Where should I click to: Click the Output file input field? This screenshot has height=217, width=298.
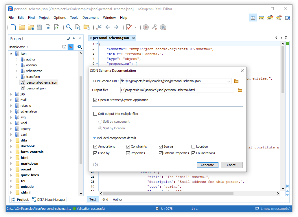click(177, 90)
